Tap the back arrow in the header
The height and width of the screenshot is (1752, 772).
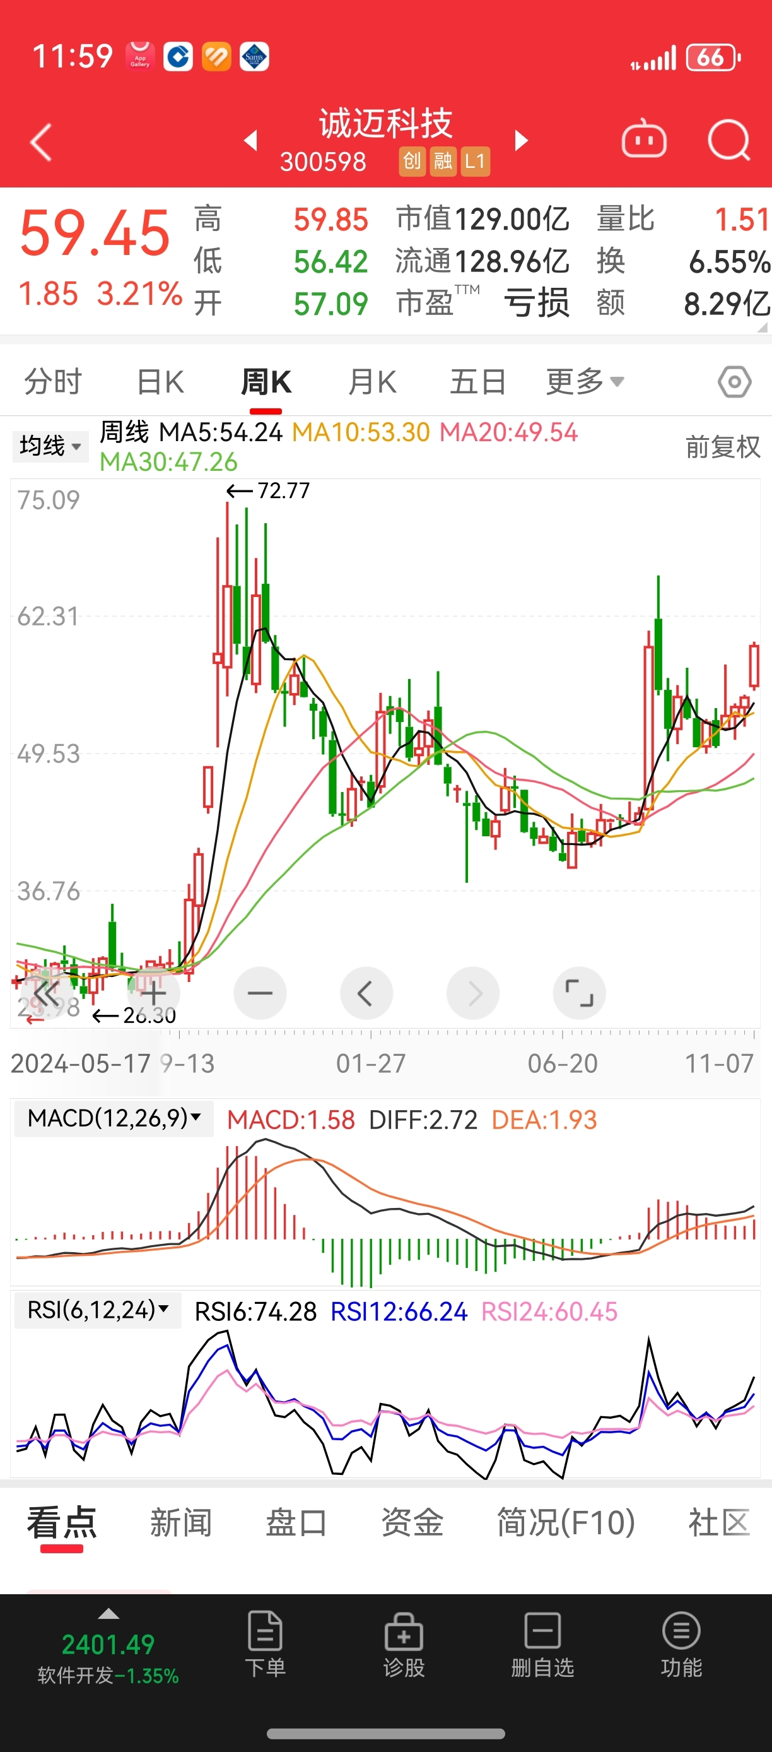pyautogui.click(x=41, y=142)
